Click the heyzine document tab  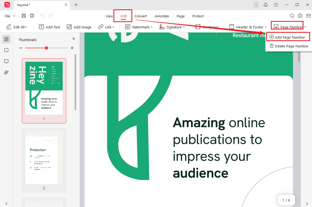pos(41,5)
